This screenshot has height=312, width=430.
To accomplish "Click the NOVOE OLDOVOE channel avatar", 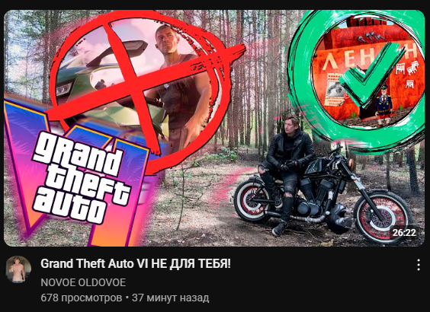I will (18, 269).
